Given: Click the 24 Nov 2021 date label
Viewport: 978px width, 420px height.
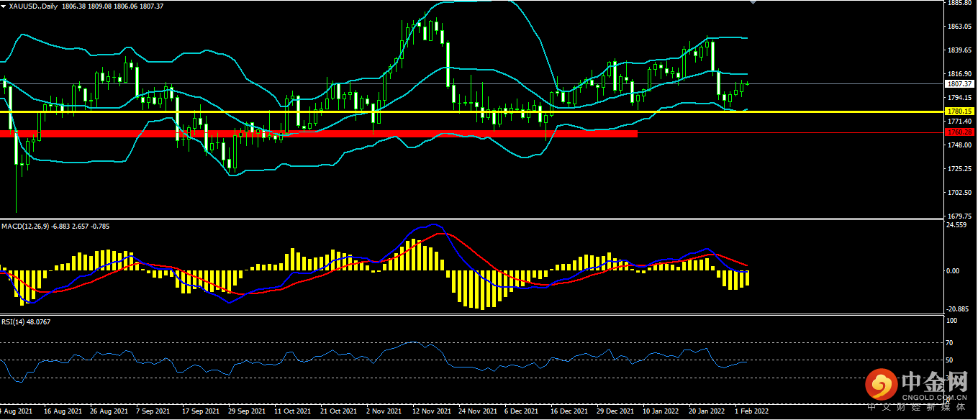Looking at the screenshot, I should tap(477, 412).
